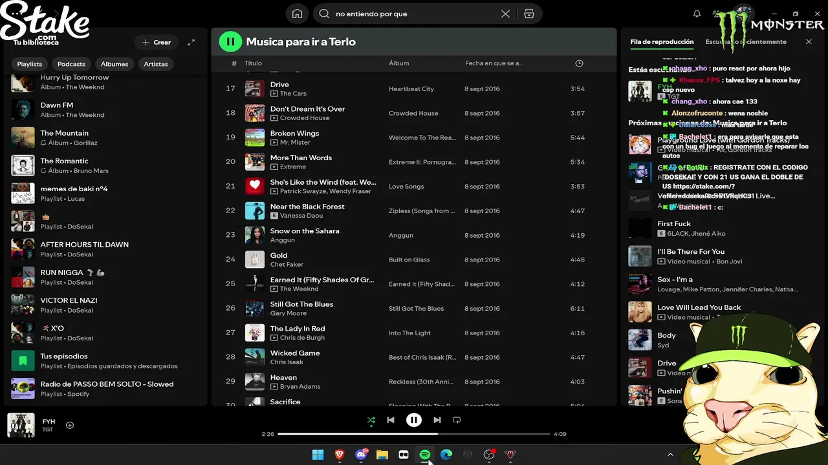Select the track More Than Words
The width and height of the screenshot is (828, 465).
point(413,162)
